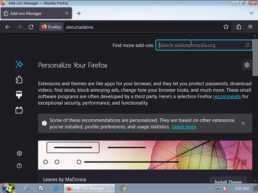The width and height of the screenshot is (258, 193).
Task: Click the Find more add-ons label
Action: click(x=133, y=45)
